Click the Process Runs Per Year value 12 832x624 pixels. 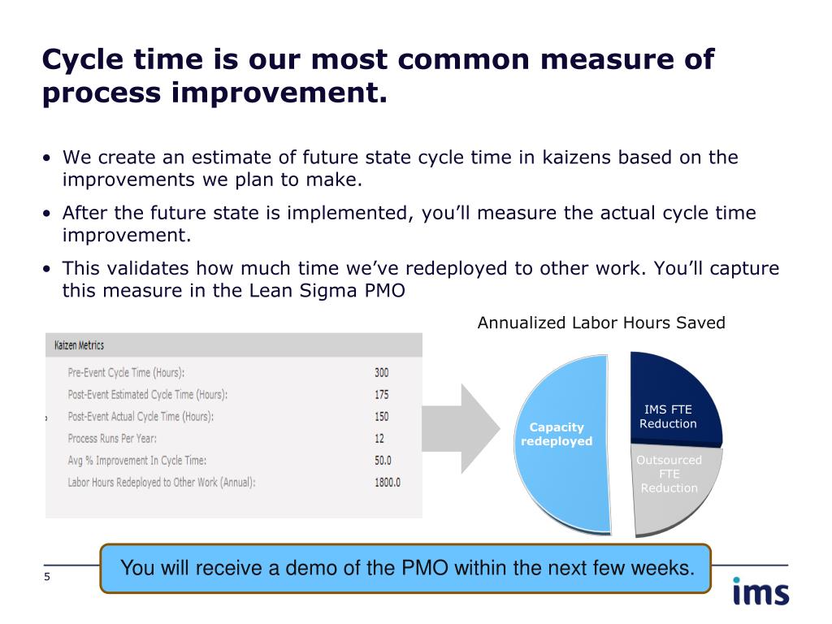379,438
